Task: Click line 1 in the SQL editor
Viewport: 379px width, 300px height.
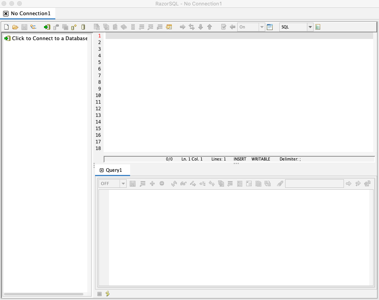Action: tap(238, 35)
